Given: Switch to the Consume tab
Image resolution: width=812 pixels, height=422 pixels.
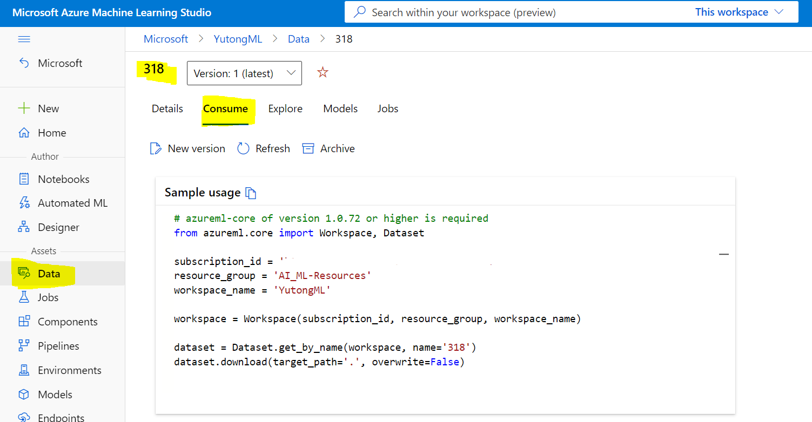Looking at the screenshot, I should point(225,108).
